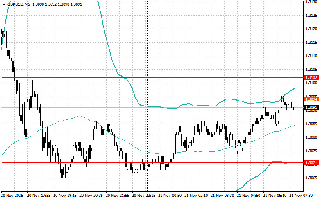Select the 1.3110 price scale value
Image resolution: width=320 pixels, height=200 pixels.
[311, 56]
